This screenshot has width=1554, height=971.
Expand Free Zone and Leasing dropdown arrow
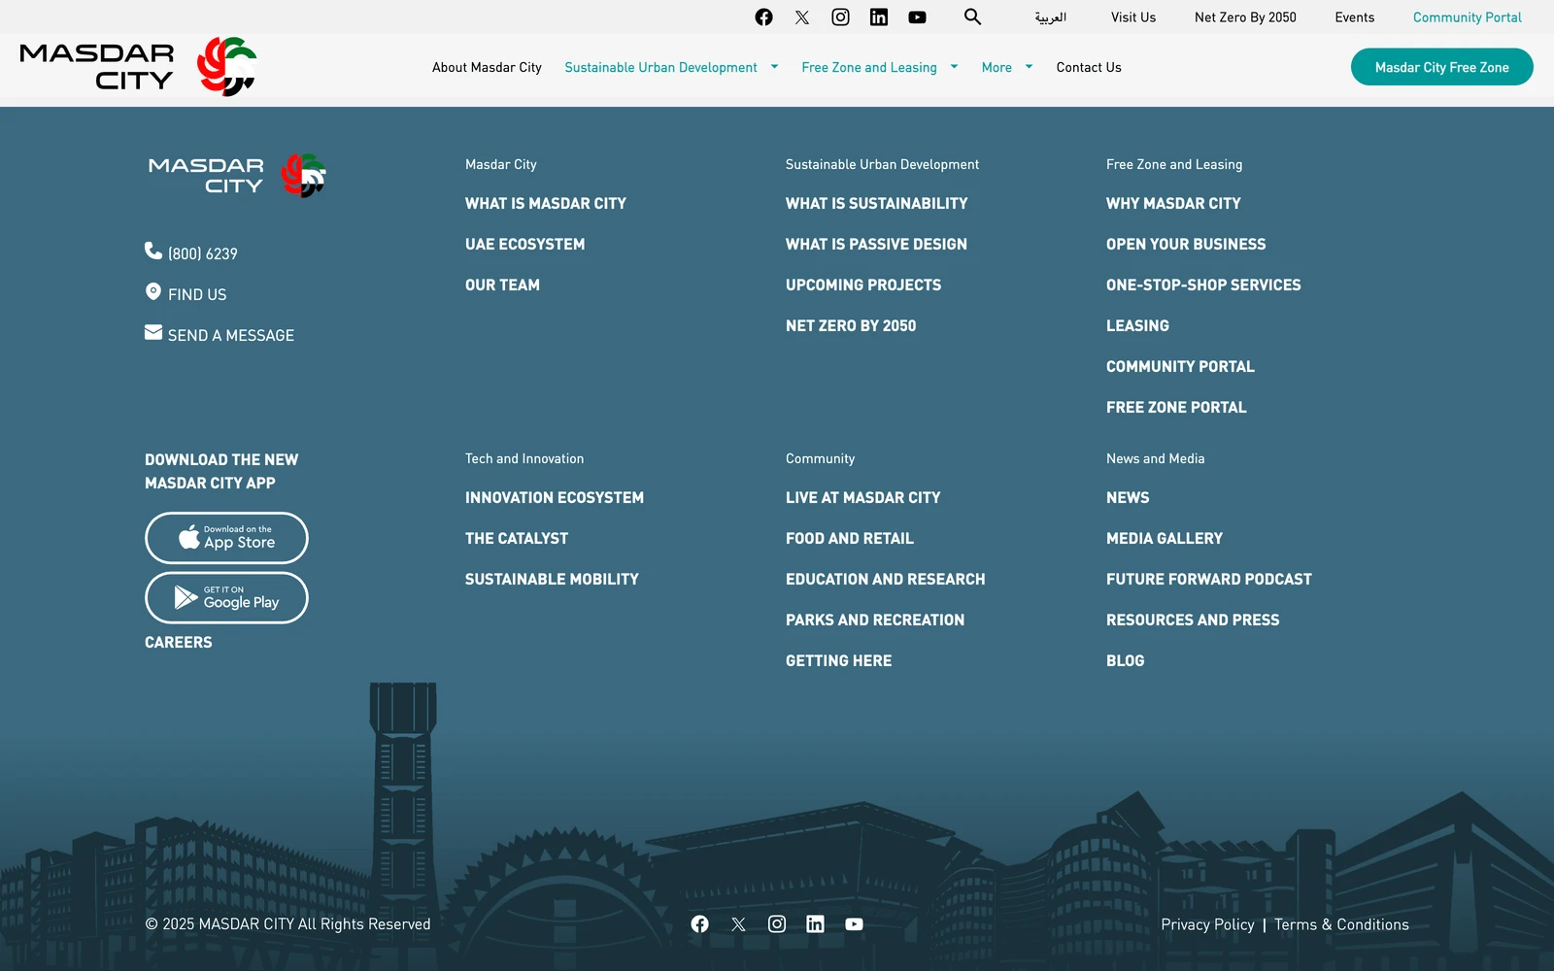(954, 67)
